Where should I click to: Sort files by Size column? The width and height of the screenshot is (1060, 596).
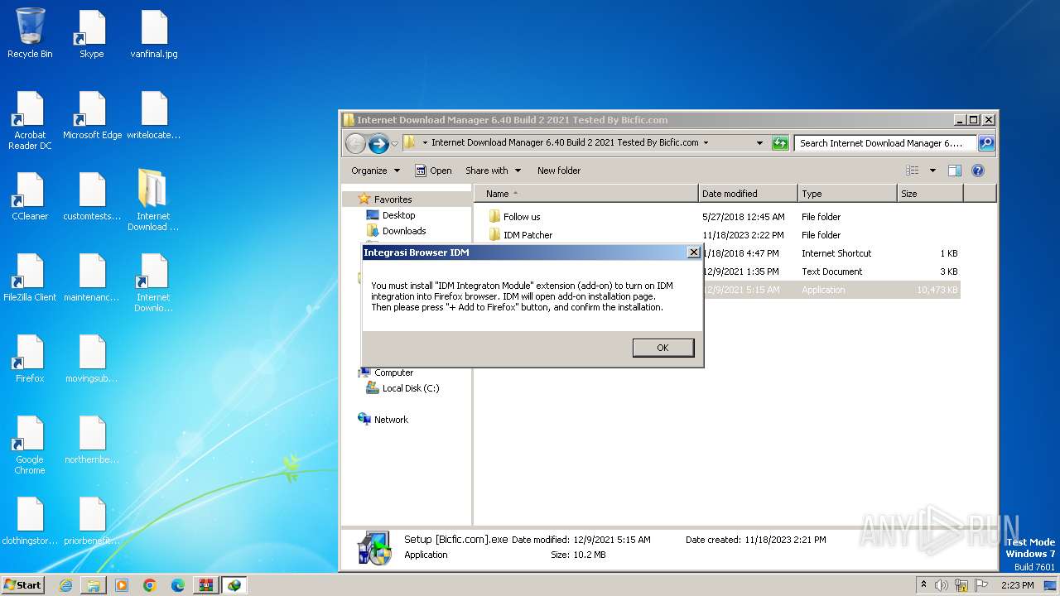930,194
